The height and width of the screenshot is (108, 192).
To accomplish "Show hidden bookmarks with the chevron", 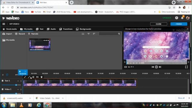I will 155,12.
